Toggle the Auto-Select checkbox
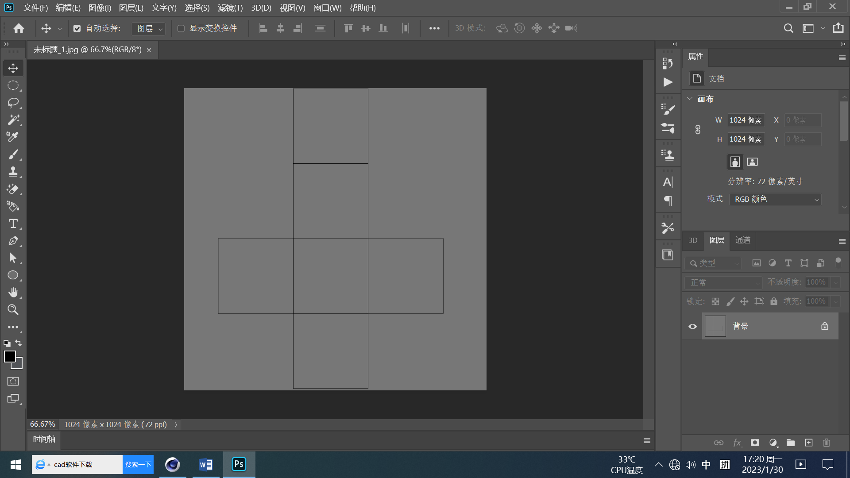This screenshot has height=478, width=850. pos(77,28)
